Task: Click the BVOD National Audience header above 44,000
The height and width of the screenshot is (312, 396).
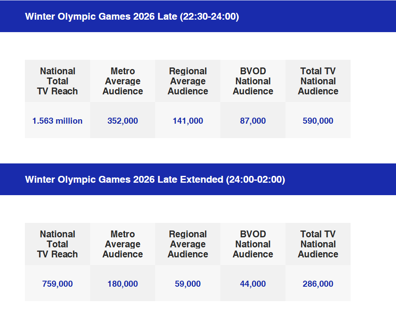Action: click(x=253, y=244)
